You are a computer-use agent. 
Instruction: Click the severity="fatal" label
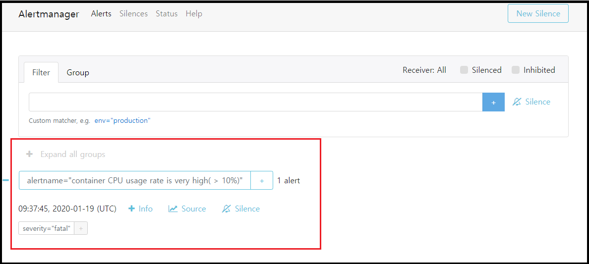(47, 228)
